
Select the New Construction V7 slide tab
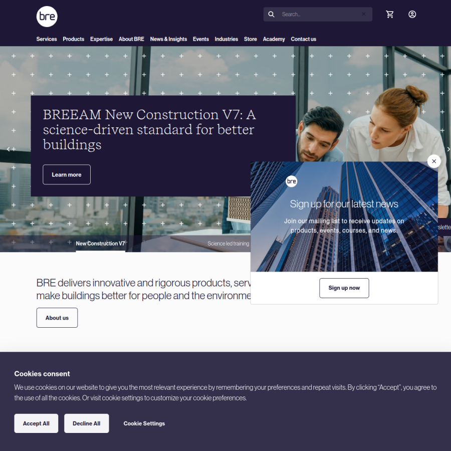point(100,244)
